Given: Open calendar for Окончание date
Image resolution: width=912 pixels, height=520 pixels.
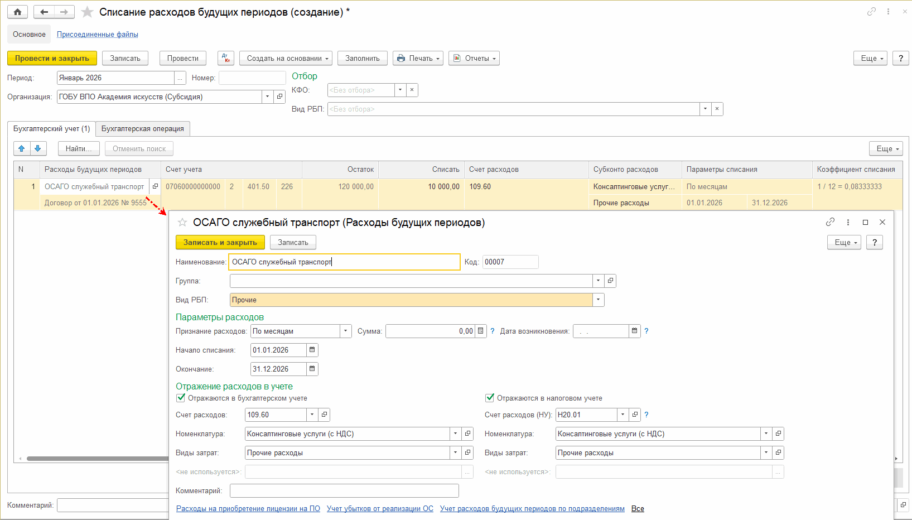Looking at the screenshot, I should tap(312, 369).
